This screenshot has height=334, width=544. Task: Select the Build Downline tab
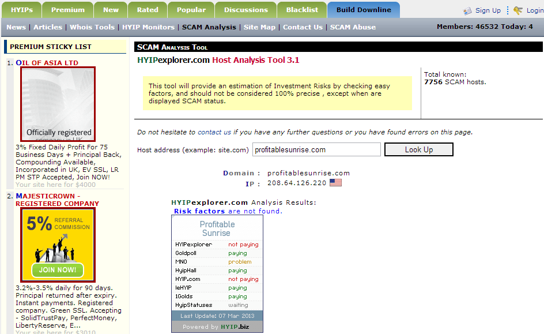pyautogui.click(x=364, y=10)
